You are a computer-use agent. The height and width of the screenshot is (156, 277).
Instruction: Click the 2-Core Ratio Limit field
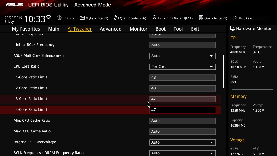pos(183,88)
